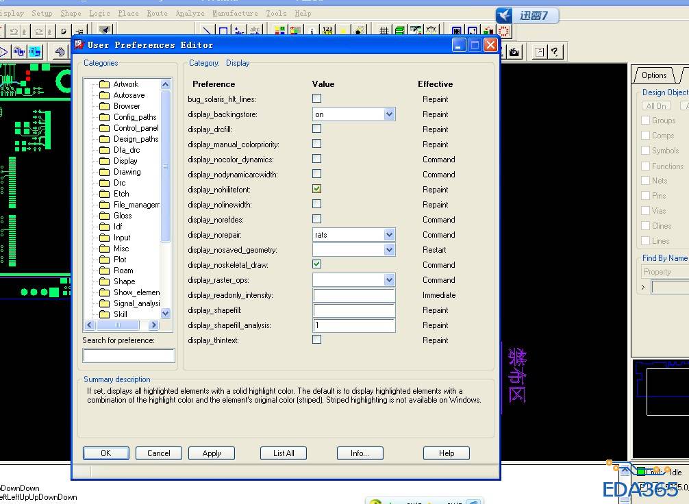Screen dimensions: 689x504
Task: Click categories list scroll-left arrow
Action: click(x=90, y=325)
